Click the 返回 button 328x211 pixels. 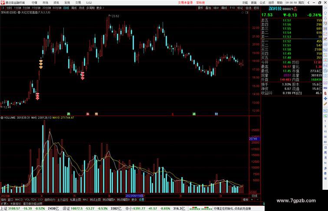click(x=256, y=8)
